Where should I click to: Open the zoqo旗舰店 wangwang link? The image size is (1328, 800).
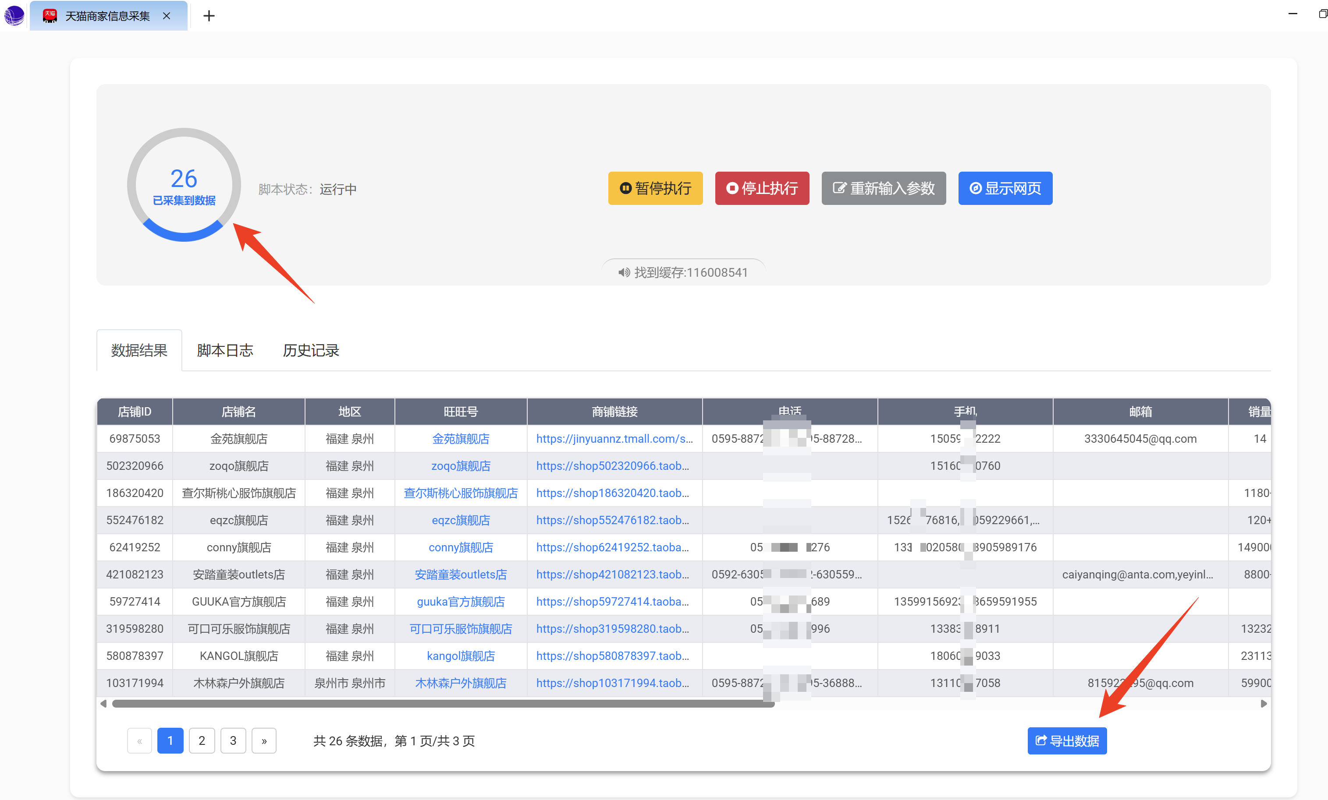point(461,465)
